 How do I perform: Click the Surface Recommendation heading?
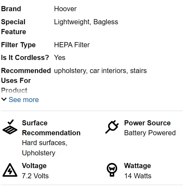[x=51, y=128]
